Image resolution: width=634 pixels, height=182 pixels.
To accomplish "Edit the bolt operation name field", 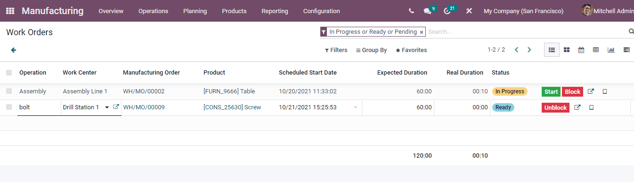I will point(39,107).
